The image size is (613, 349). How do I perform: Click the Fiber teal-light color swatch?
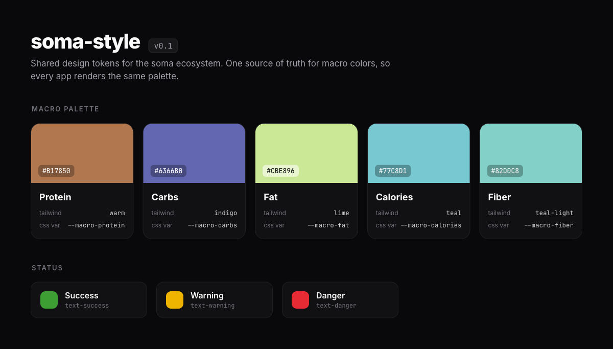[531, 153]
